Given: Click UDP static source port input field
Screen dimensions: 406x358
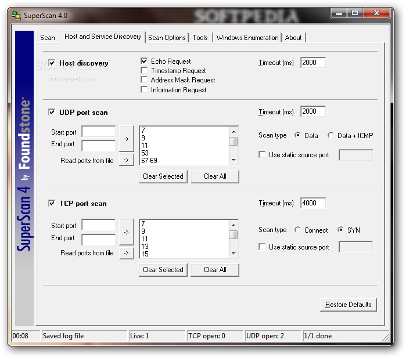Looking at the screenshot, I should [356, 155].
